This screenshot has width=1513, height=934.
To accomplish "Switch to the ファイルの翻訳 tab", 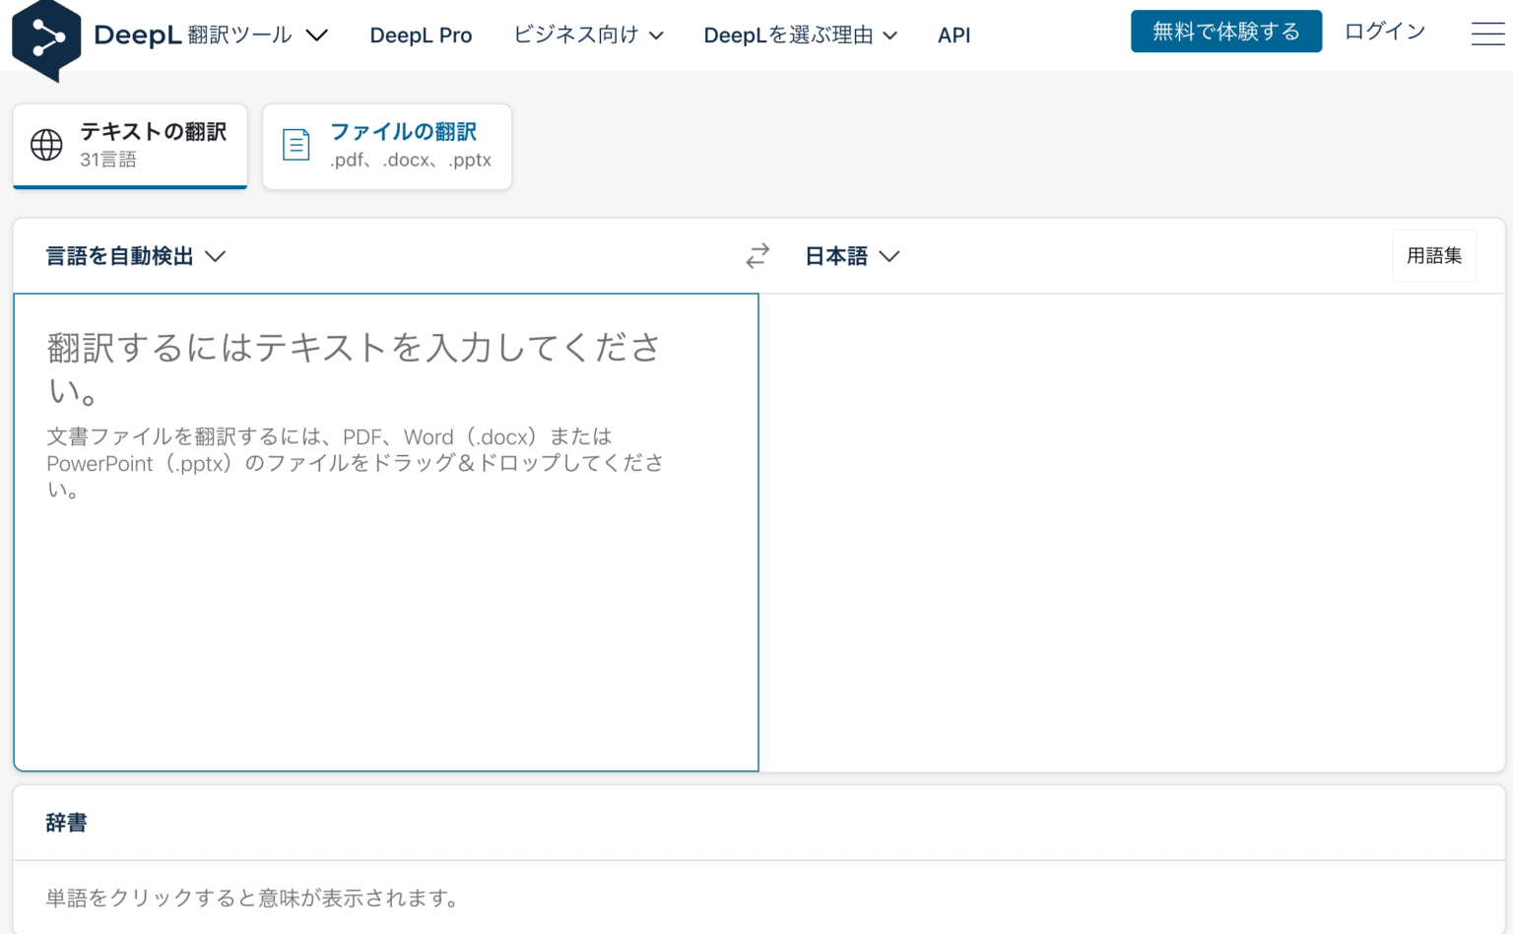I will 387,145.
